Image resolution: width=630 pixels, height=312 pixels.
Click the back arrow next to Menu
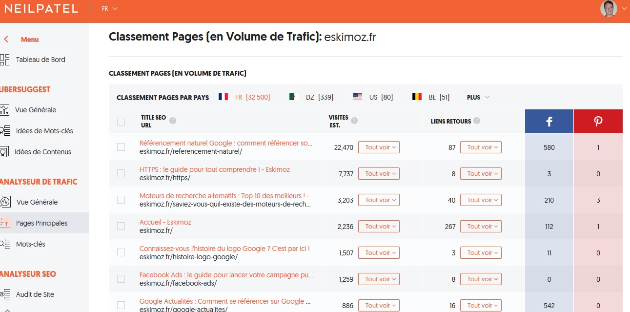6,40
